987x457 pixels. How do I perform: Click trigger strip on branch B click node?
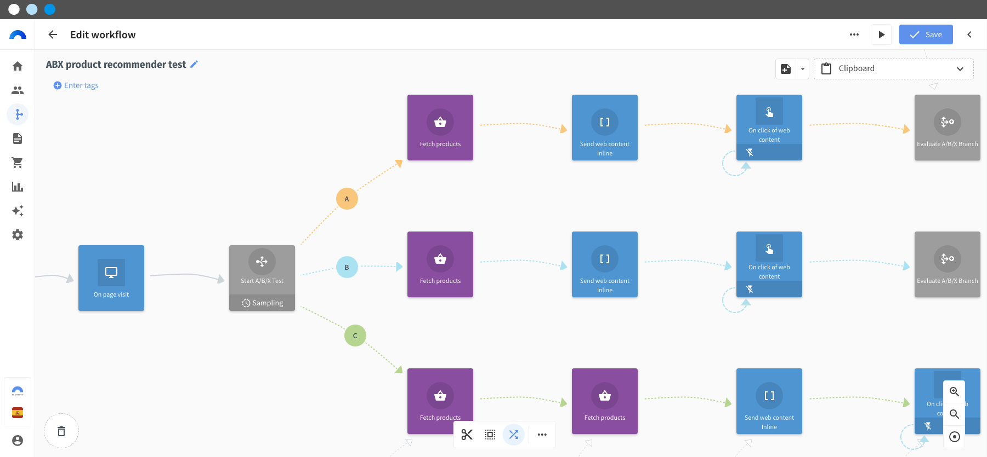[769, 289]
